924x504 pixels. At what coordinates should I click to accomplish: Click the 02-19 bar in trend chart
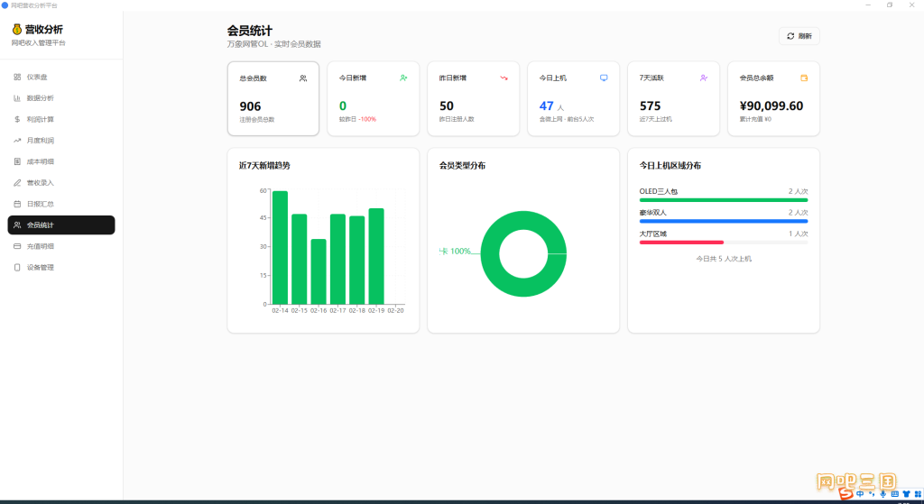376,256
